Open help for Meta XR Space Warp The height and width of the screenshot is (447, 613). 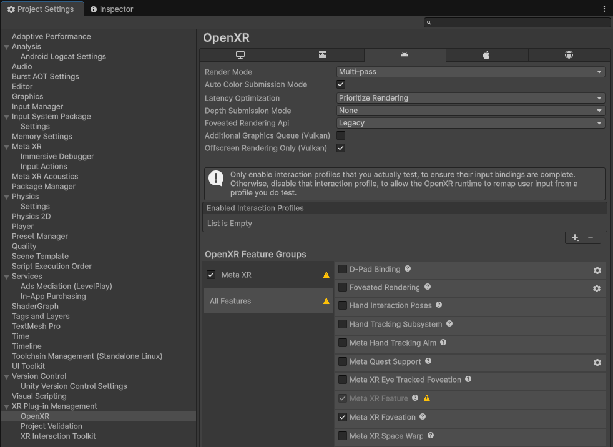click(x=431, y=435)
